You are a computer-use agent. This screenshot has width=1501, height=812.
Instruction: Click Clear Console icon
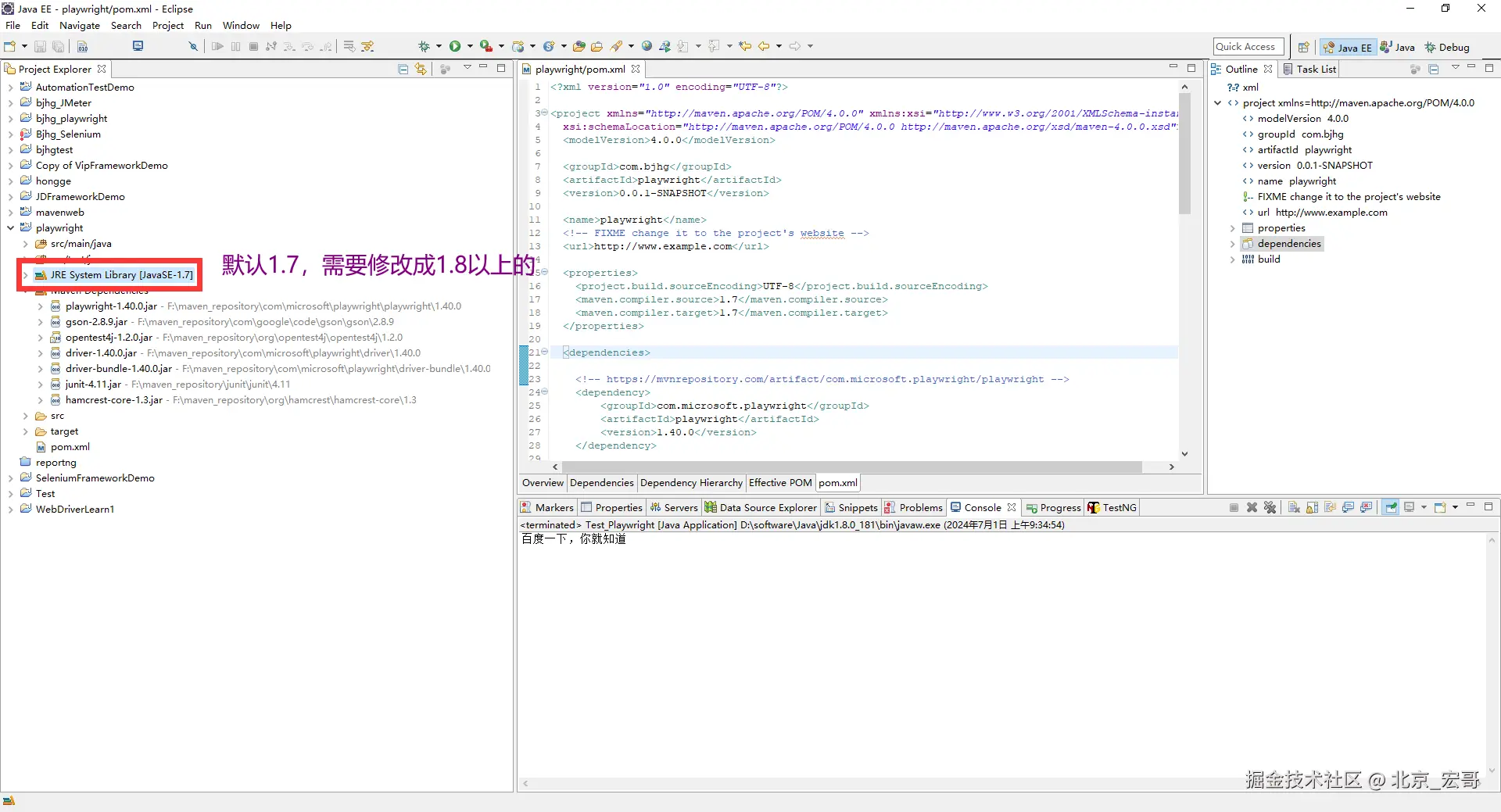(x=1294, y=507)
